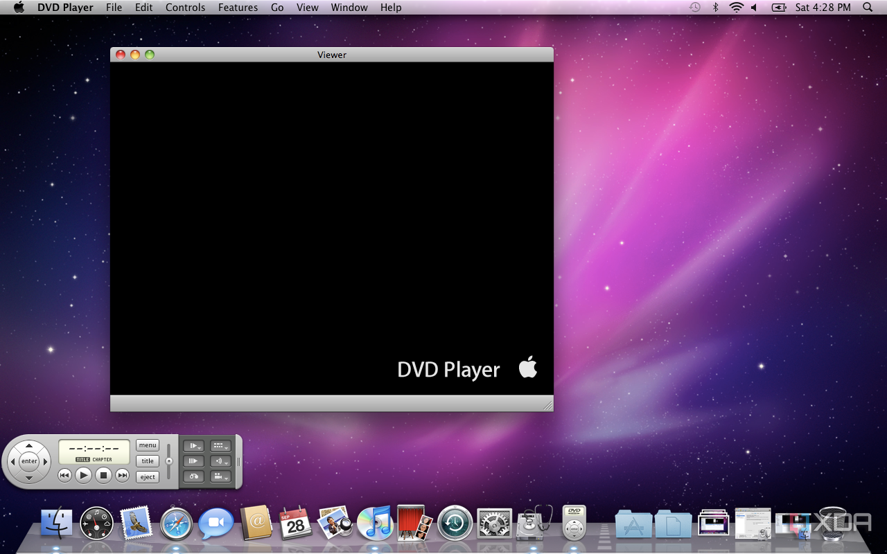Click the volume slider knob
This screenshot has height=554, width=887.
(x=168, y=461)
